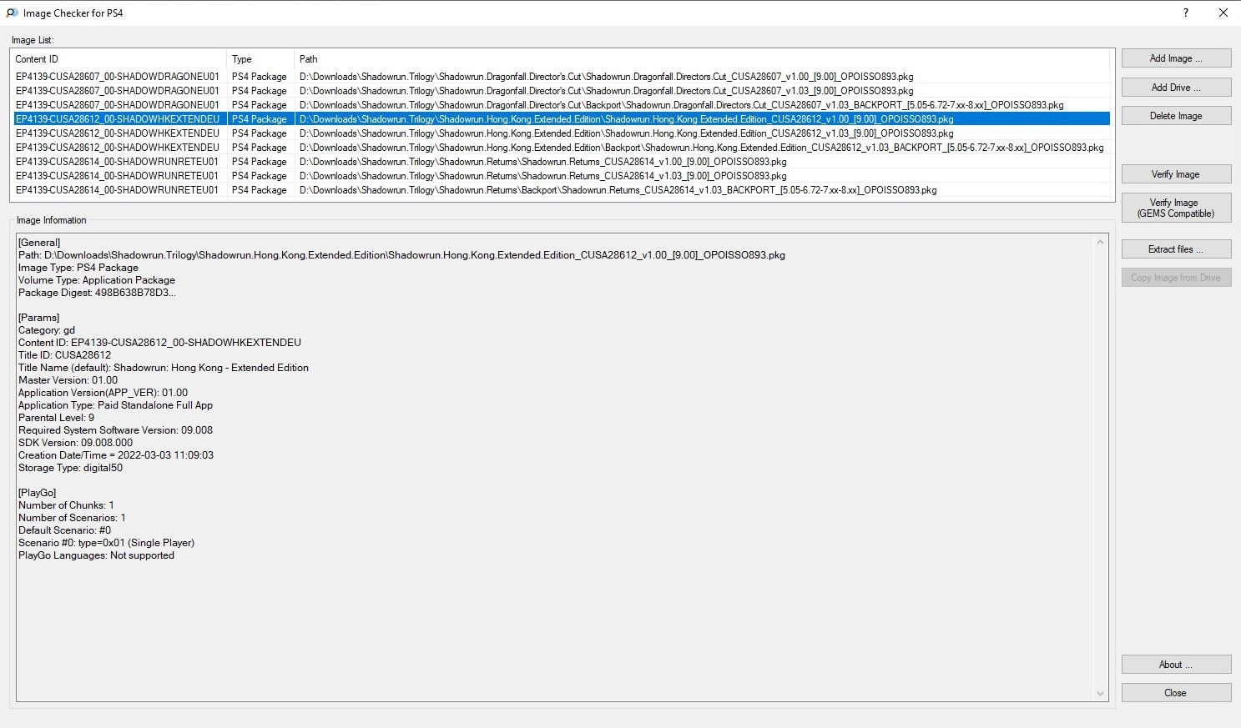Open the About ... dialog
Image resolution: width=1241 pixels, height=728 pixels.
pyautogui.click(x=1176, y=665)
